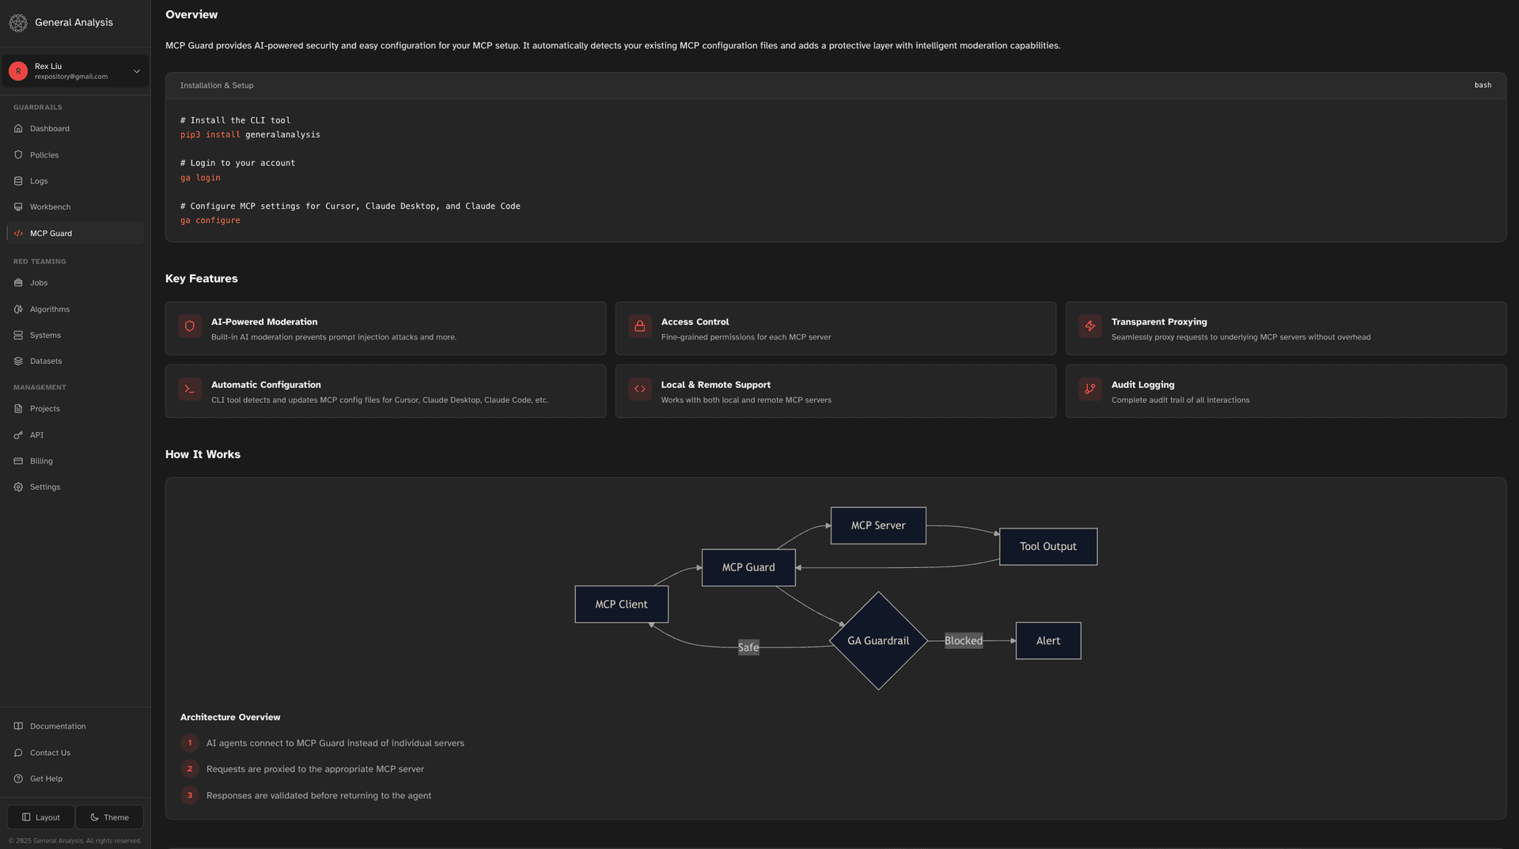
Task: Open the API sidebar label
Action: coord(36,435)
